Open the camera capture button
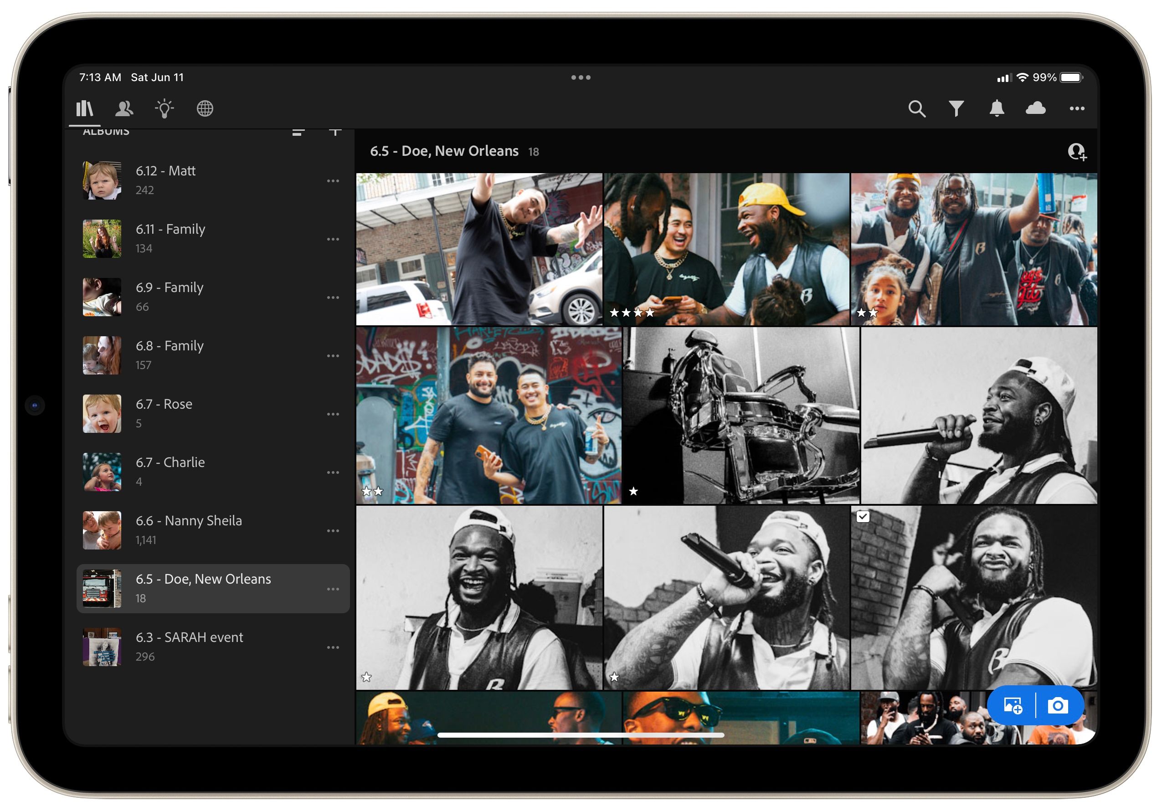1162x811 pixels. 1058,705
